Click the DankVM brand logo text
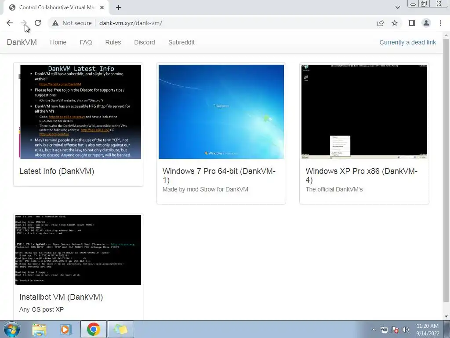The image size is (450, 338). (x=22, y=42)
